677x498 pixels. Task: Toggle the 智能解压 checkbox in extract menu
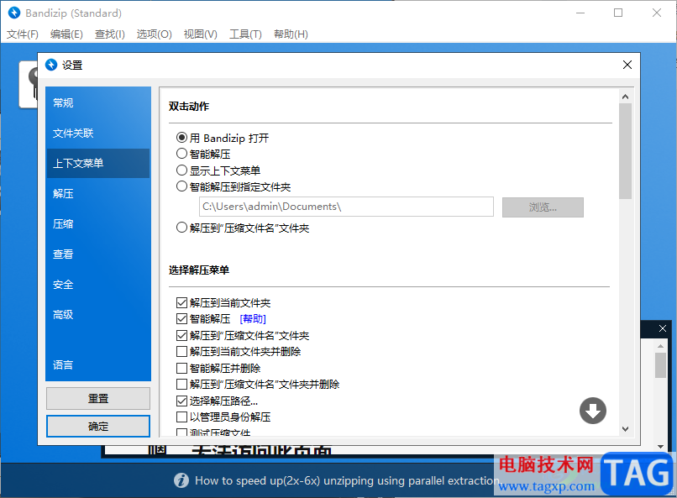181,319
